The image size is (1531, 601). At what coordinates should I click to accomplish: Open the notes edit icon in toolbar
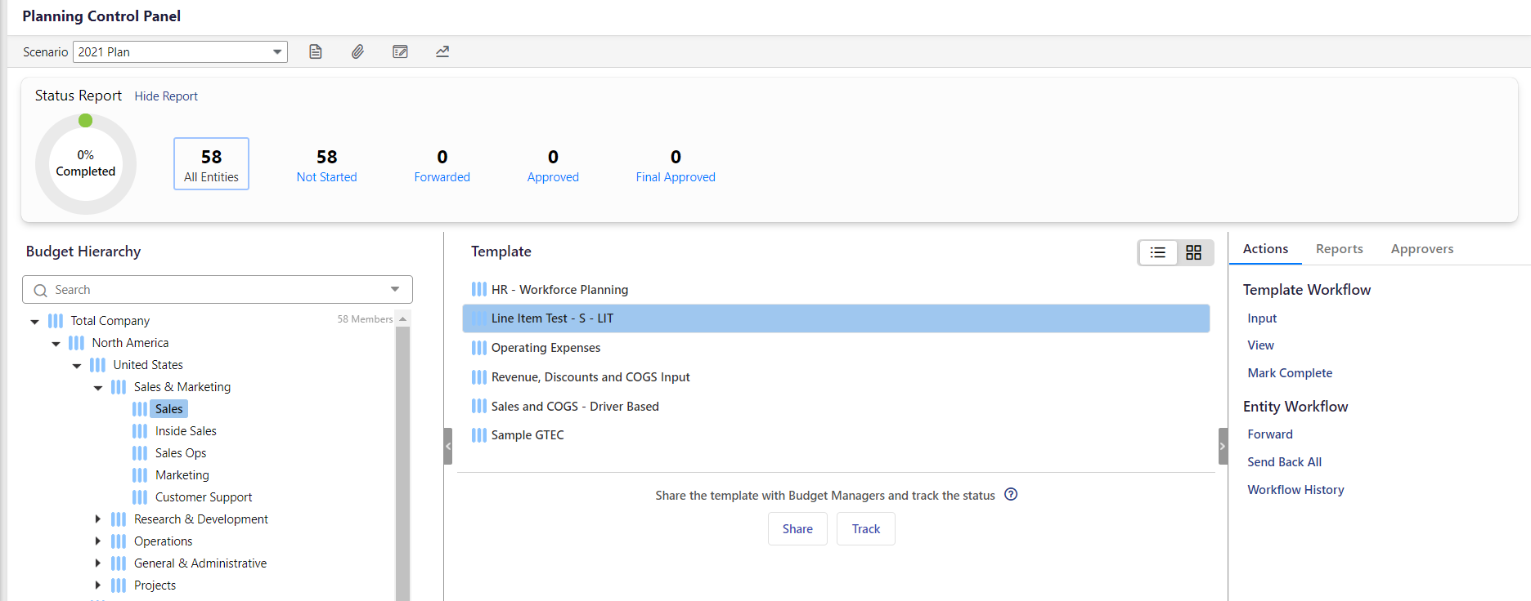point(400,51)
